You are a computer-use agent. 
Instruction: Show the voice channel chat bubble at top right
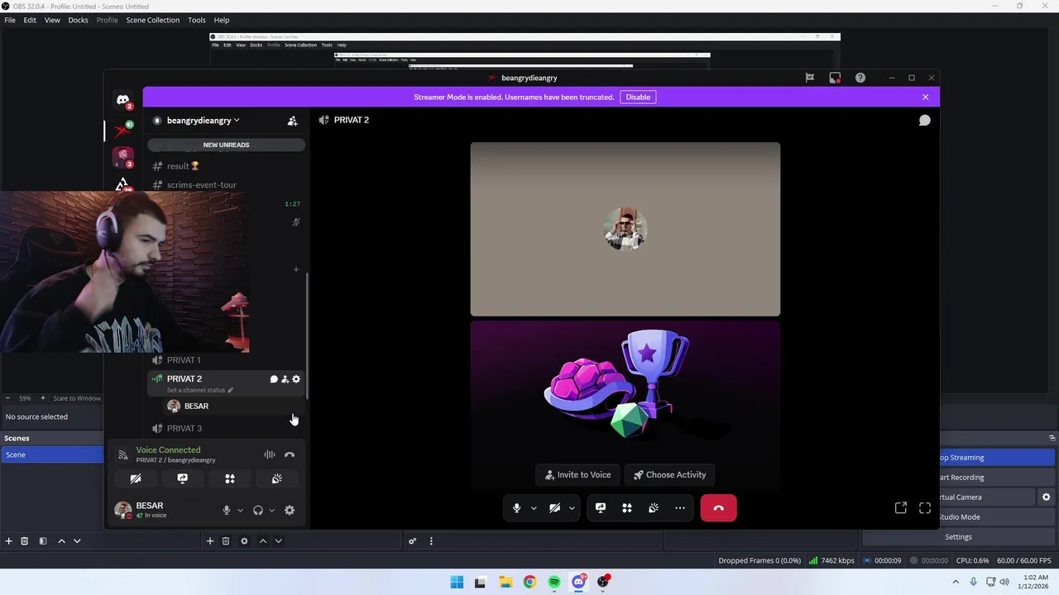coord(924,120)
